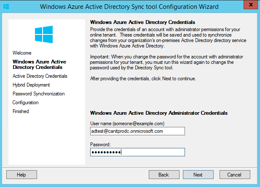This screenshot has width=260, height=187.
Task: Select the Password Synchronization step
Action: pyautogui.click(x=39, y=94)
